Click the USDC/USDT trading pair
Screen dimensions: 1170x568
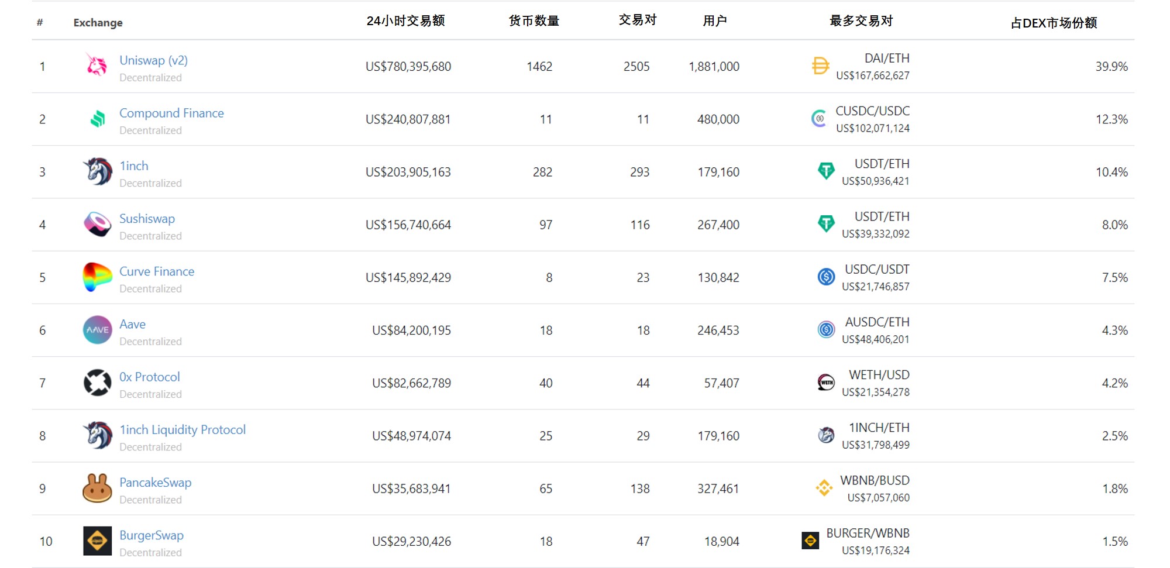[x=877, y=269]
